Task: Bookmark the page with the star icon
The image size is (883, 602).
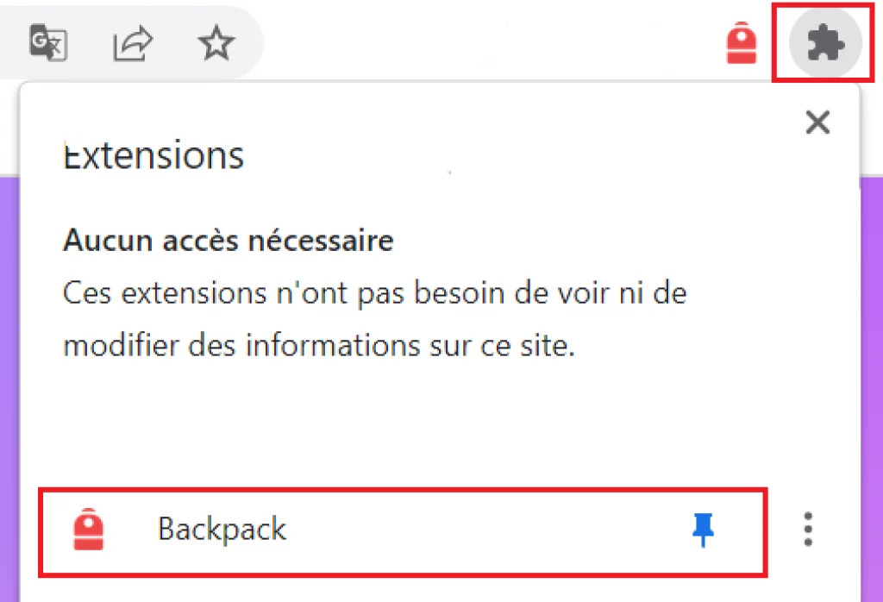Action: pos(216,43)
